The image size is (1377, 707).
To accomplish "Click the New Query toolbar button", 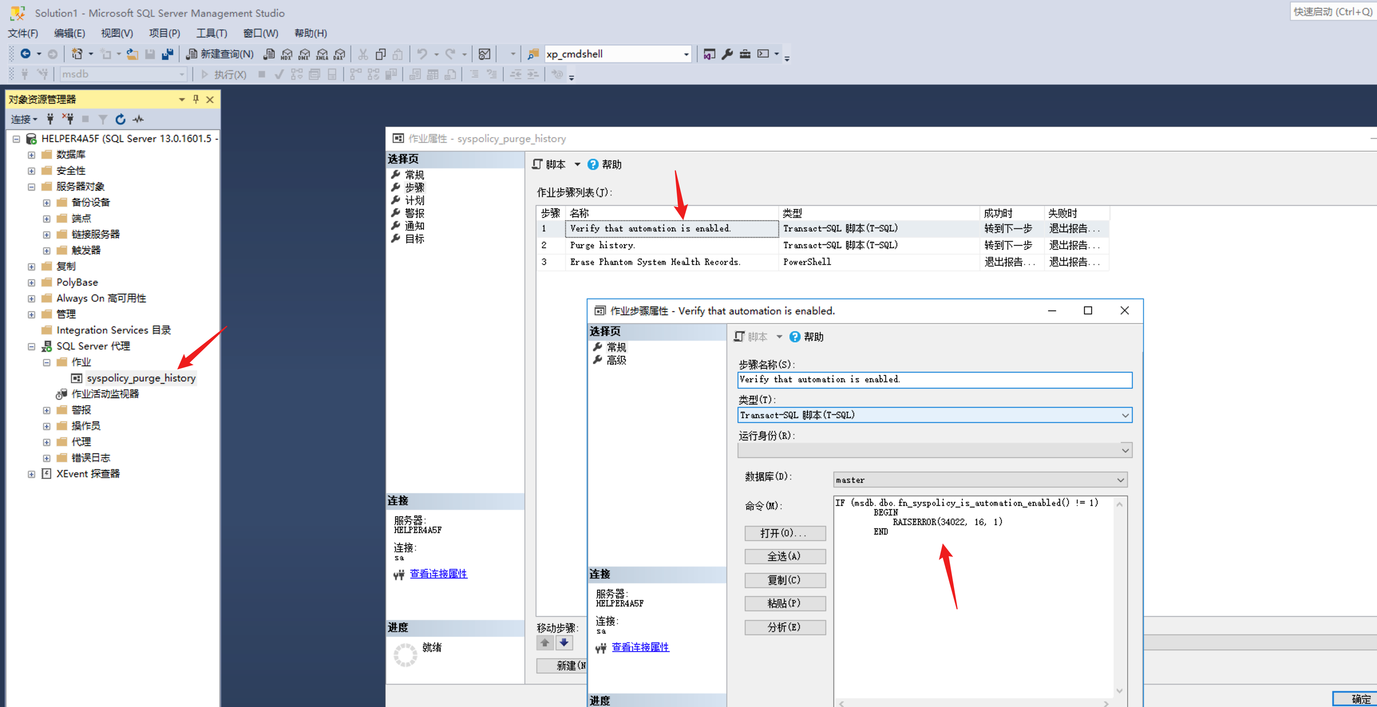I will 220,54.
